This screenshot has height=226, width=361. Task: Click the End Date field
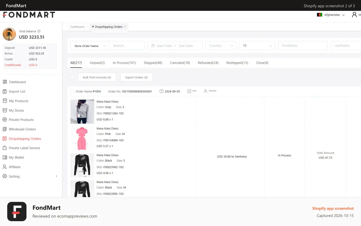(186, 46)
